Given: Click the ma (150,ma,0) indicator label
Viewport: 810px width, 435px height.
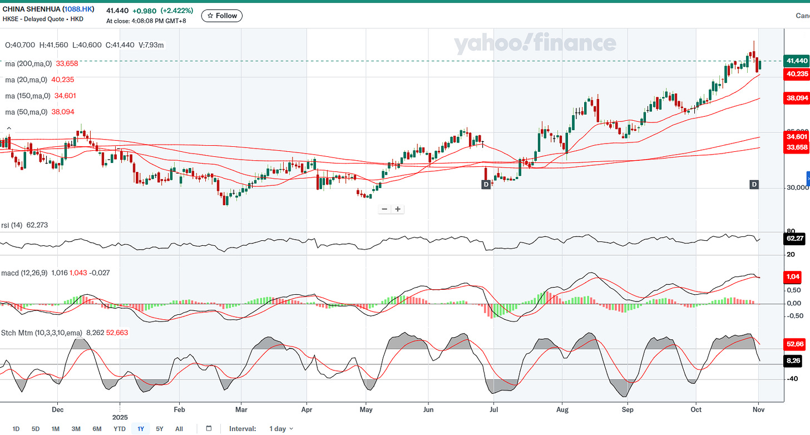Looking at the screenshot, I should click(28, 96).
